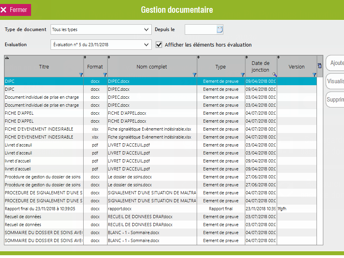Select the first FICHE D'APPEL row
Screen dimensions: 344x258
(x=160, y=113)
